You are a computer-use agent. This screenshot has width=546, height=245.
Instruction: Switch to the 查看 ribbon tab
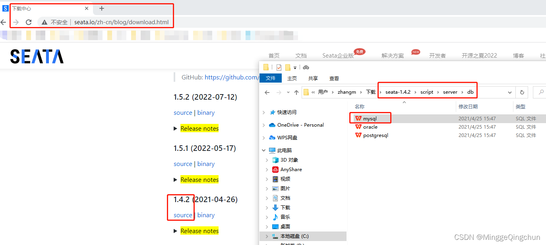[334, 78]
